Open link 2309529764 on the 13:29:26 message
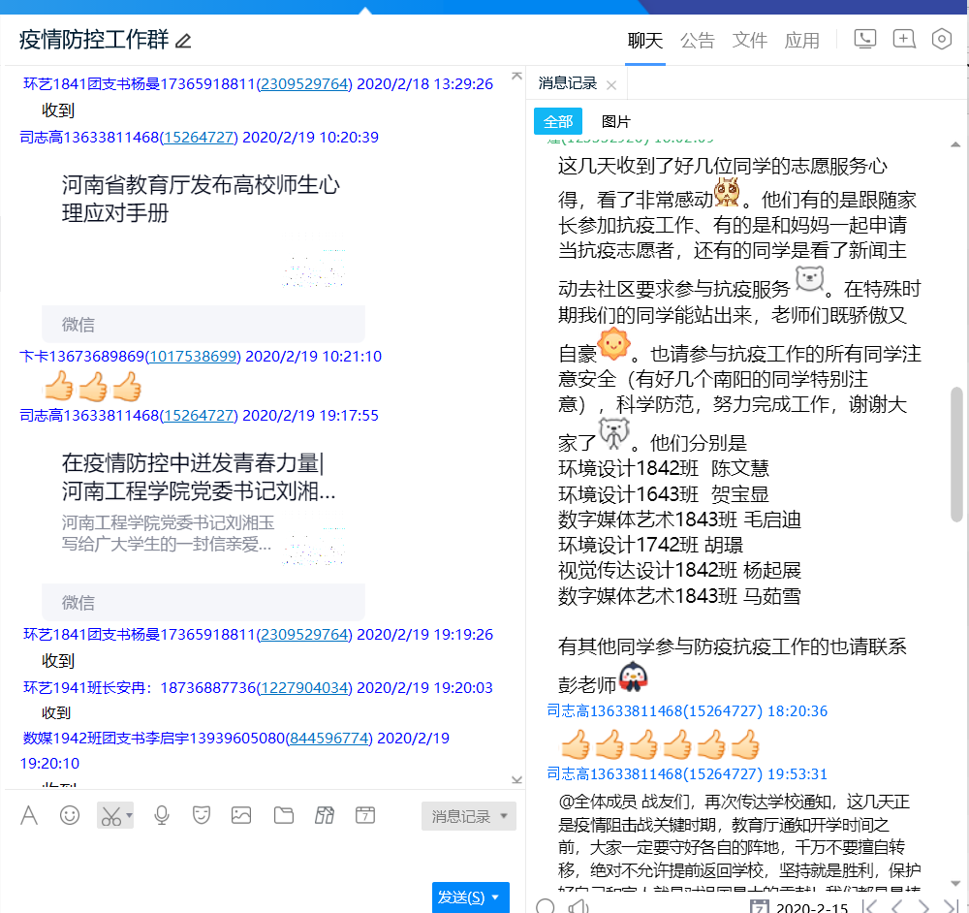 tap(304, 84)
